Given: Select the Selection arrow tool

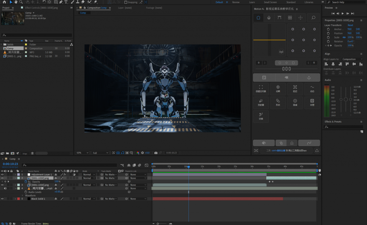Looking at the screenshot, I should [11, 2].
